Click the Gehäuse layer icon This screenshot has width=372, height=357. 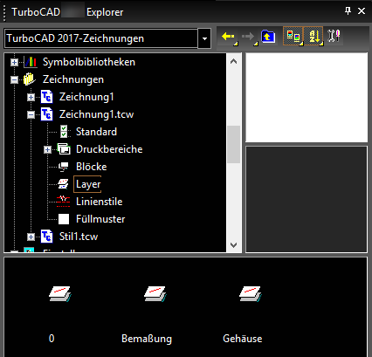click(x=251, y=294)
